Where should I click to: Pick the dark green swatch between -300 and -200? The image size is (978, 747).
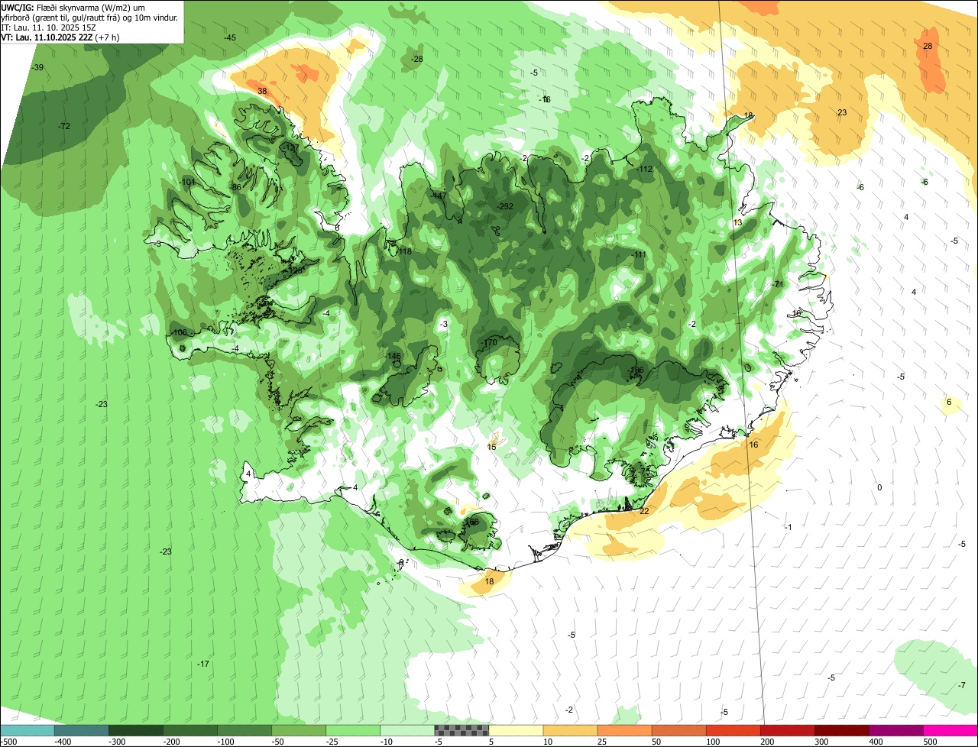[136, 730]
